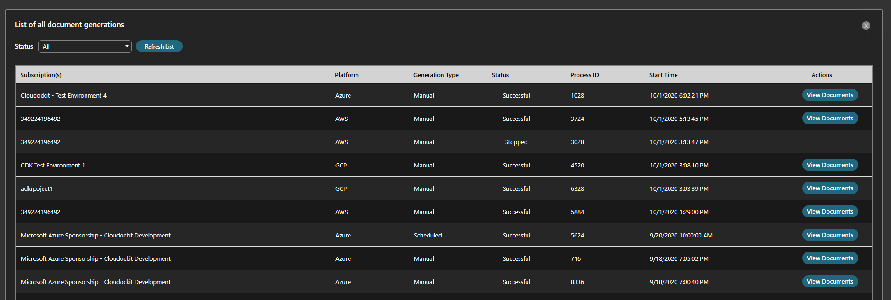This screenshot has width=891, height=300.
Task: Click start time 9/18/2020 7:05:02 PM
Action: point(679,258)
